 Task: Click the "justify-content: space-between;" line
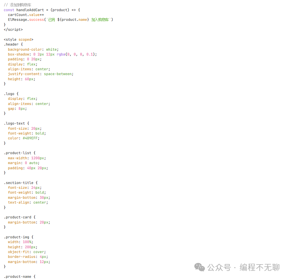[x=40, y=74]
